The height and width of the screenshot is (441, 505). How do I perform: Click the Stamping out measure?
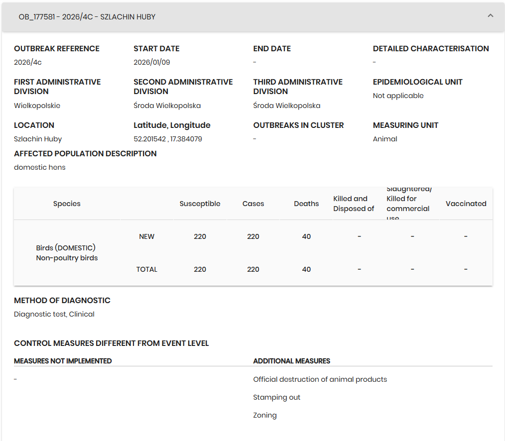(x=276, y=397)
